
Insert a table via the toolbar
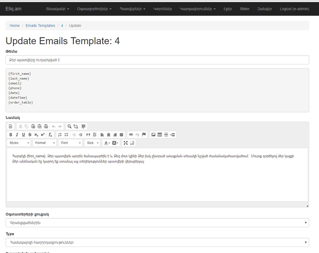(x=160, y=135)
